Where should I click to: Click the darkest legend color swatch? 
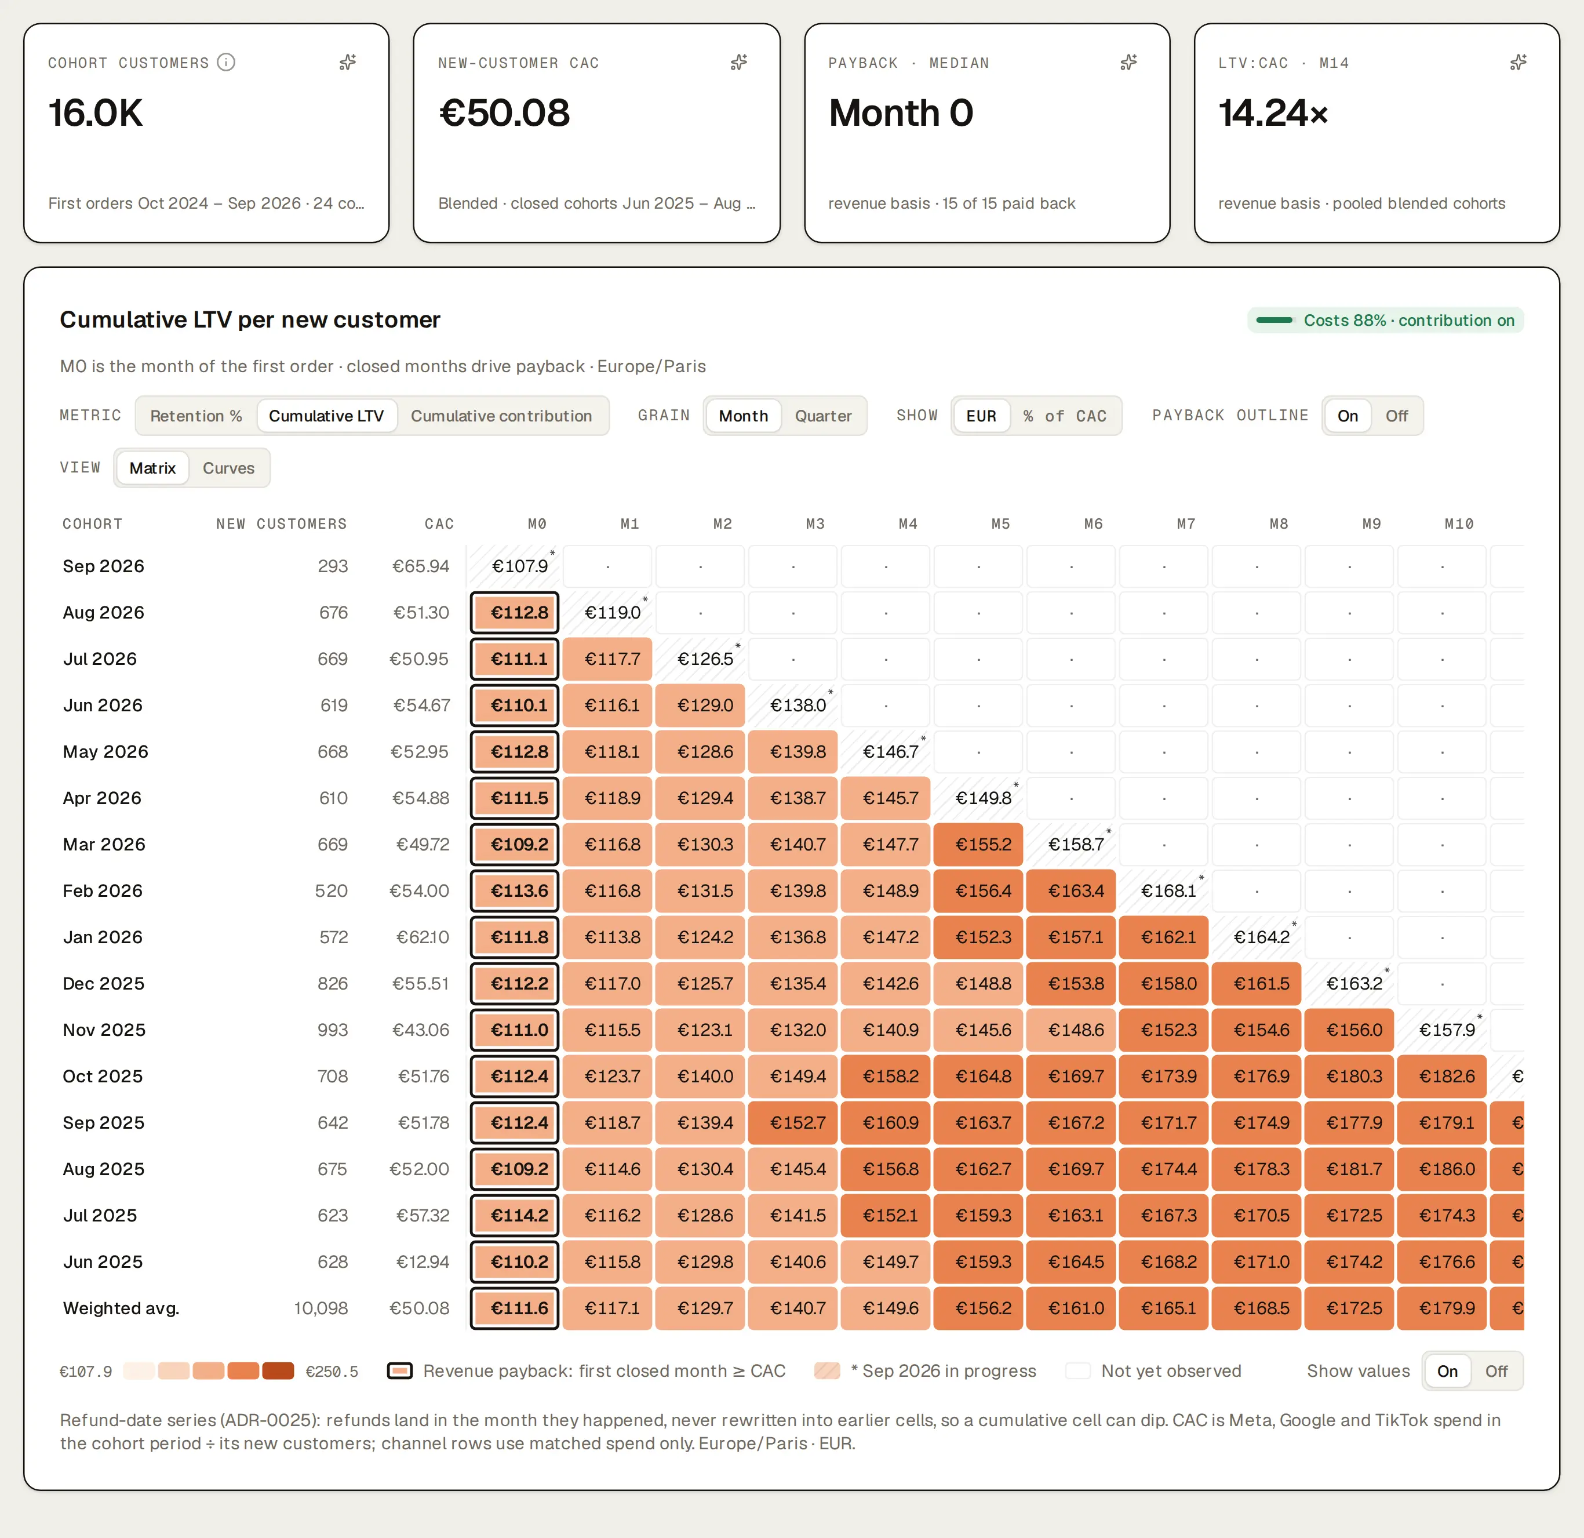278,1370
